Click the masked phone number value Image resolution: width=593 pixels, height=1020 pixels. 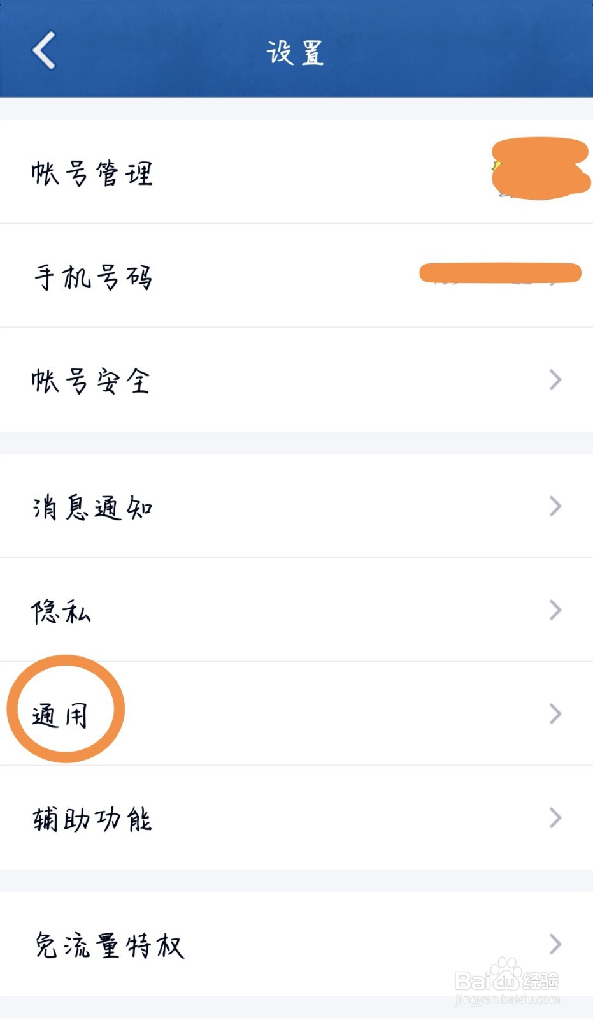(x=500, y=273)
